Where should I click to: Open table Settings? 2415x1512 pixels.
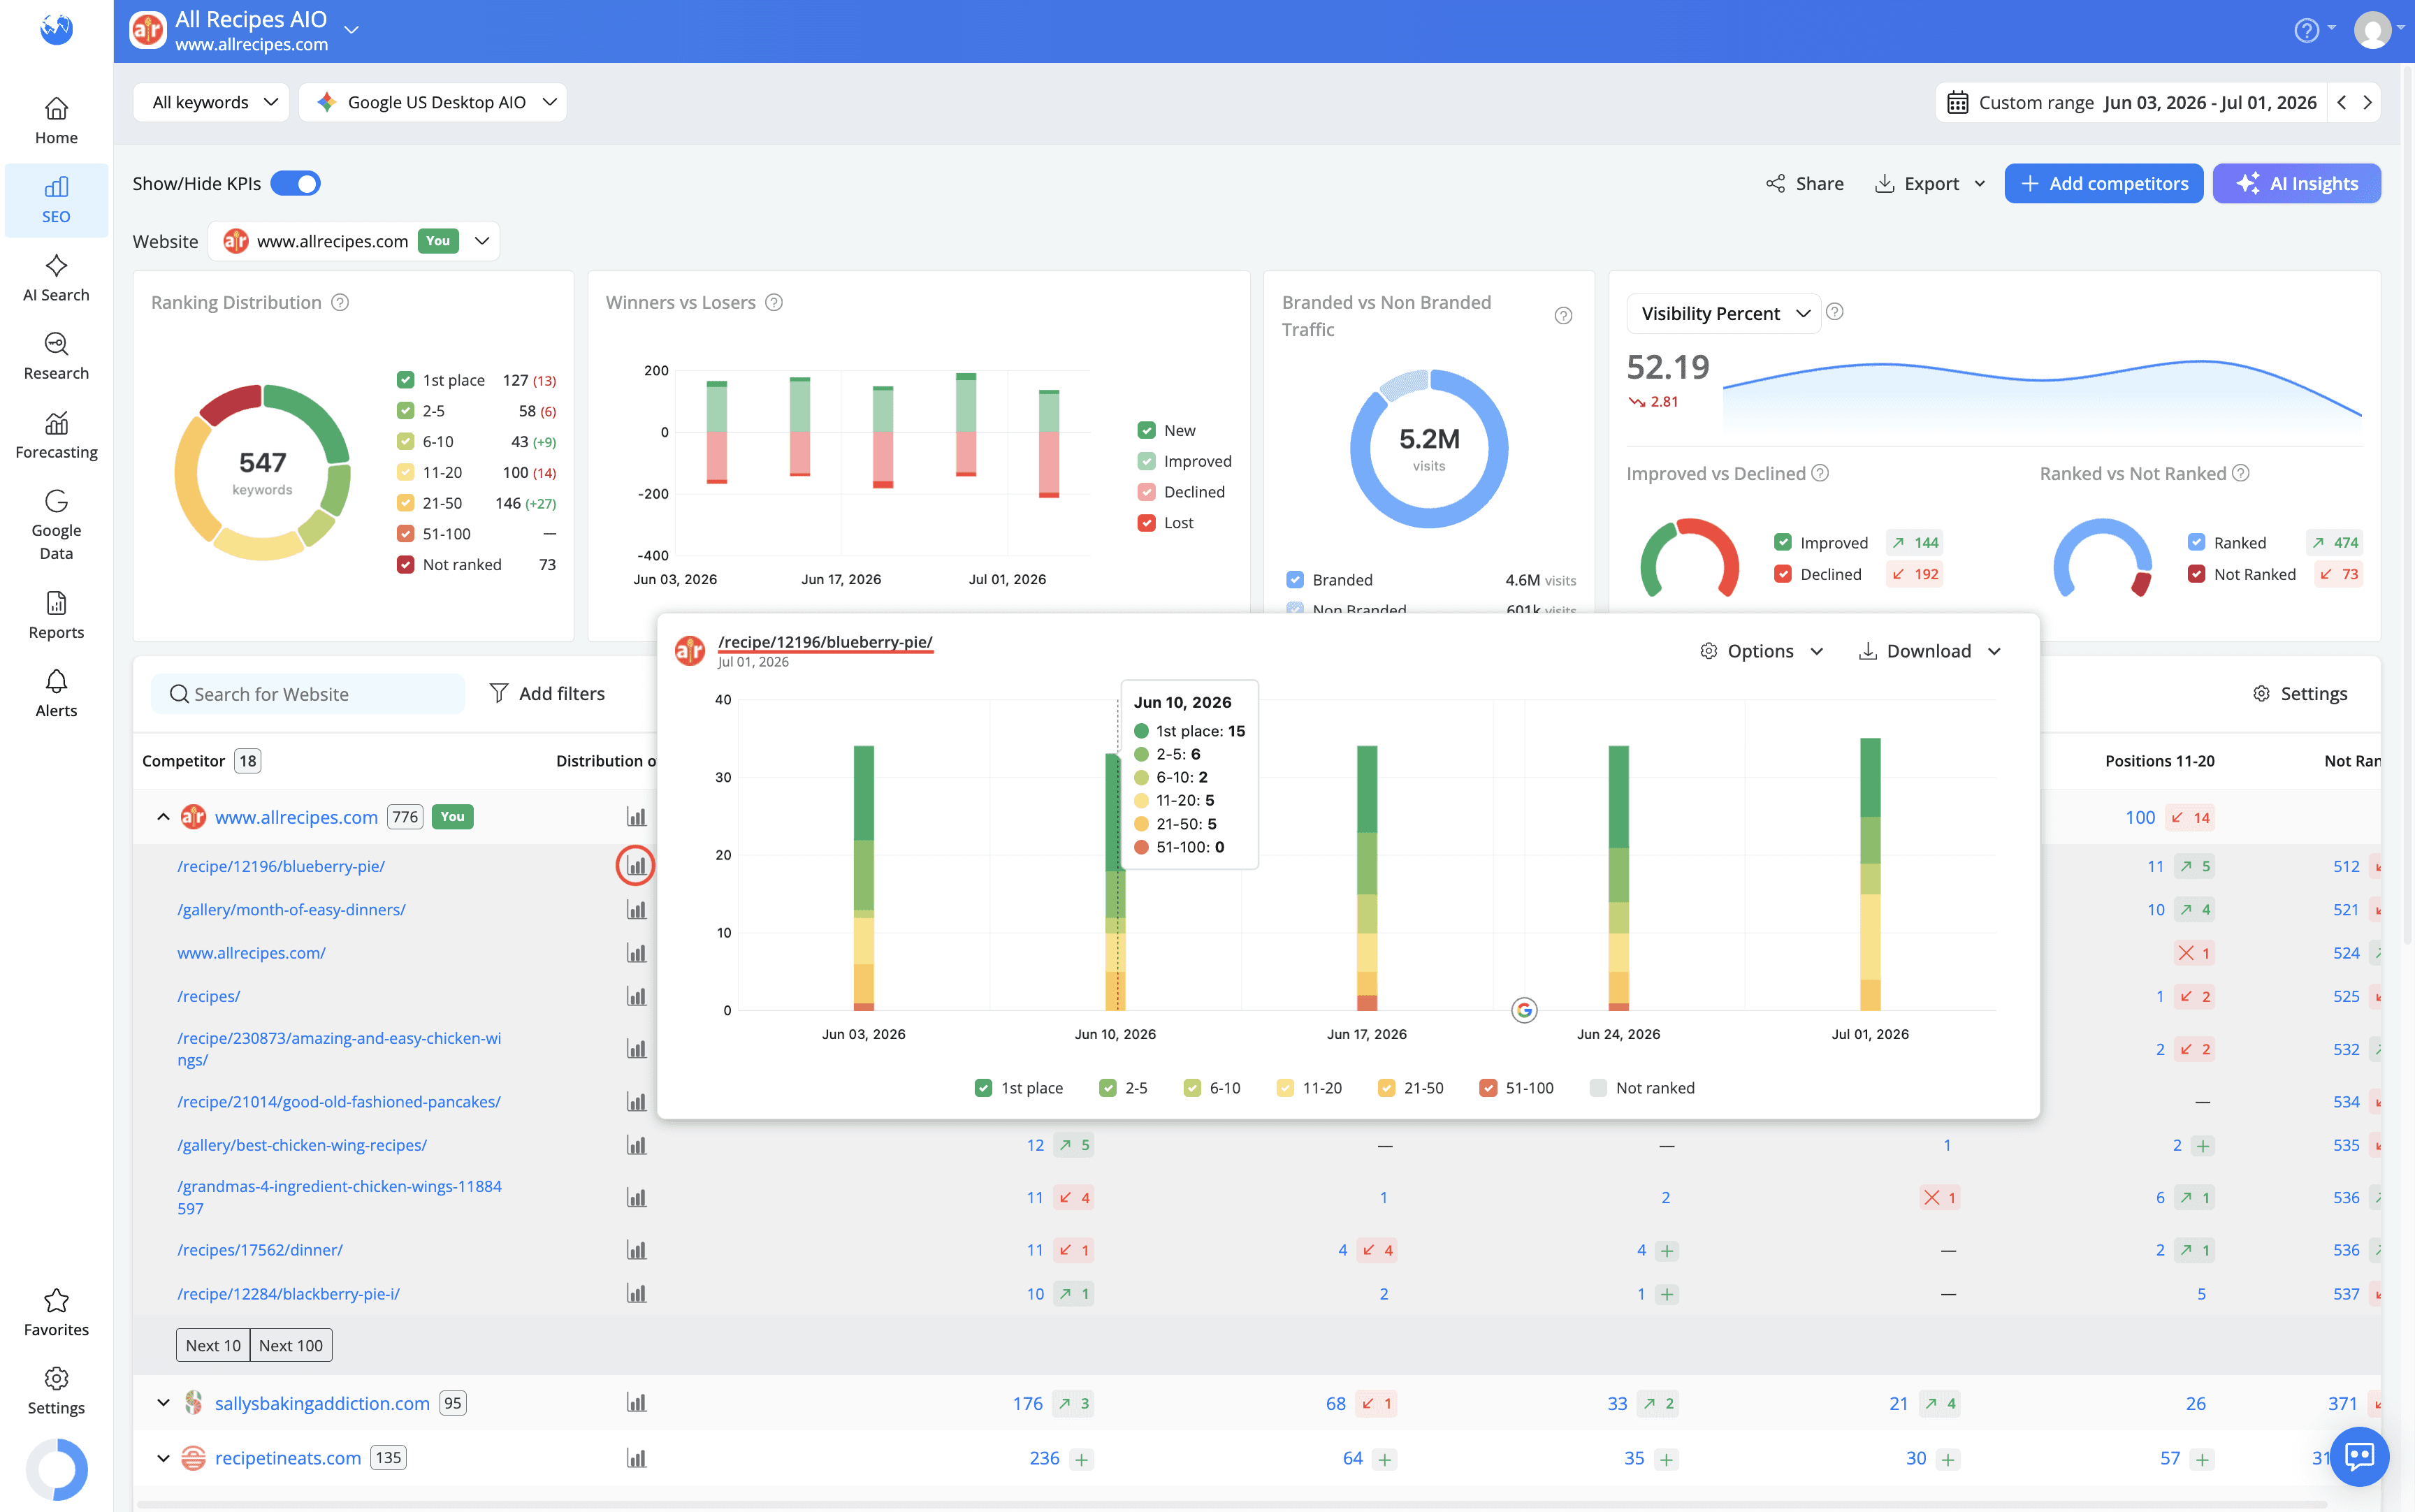click(x=2300, y=693)
